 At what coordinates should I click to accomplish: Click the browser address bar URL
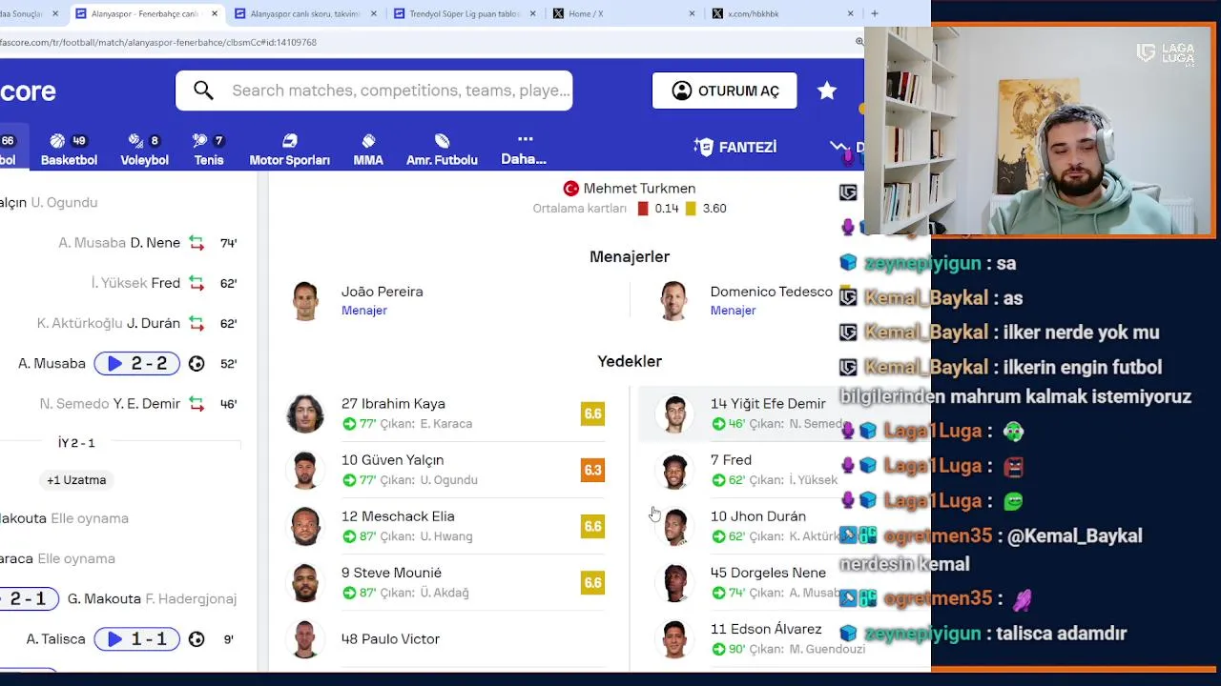[x=158, y=42]
